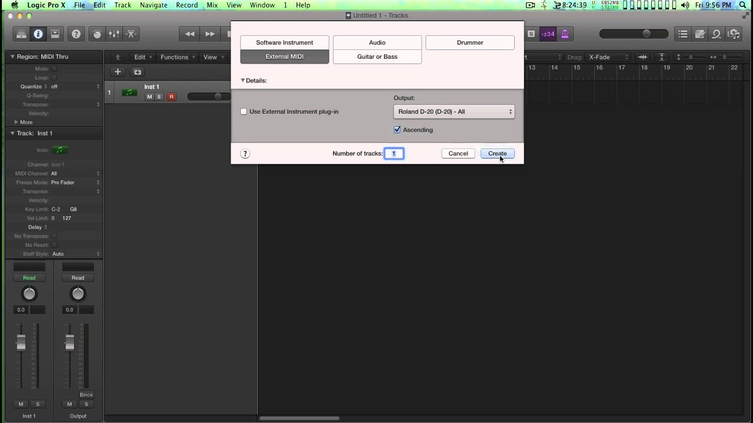The height and width of the screenshot is (423, 753).
Task: Open the List Editors icon
Action: [682, 34]
